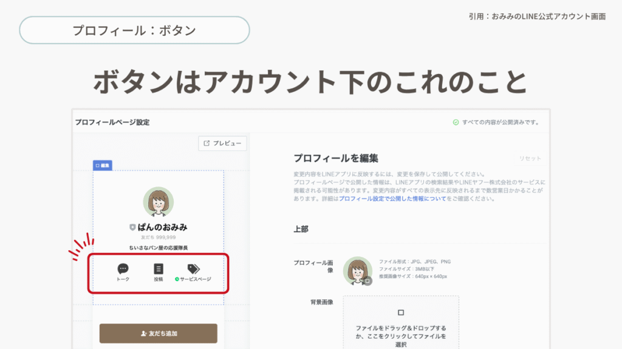Open the プレビュー preview button
Viewport: 622px width, 349px height.
[222, 143]
